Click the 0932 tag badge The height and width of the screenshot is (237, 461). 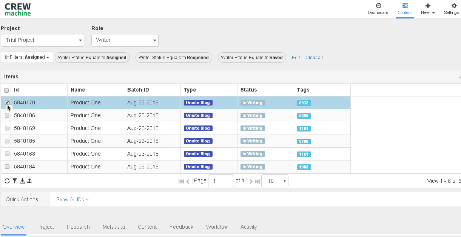click(x=304, y=103)
